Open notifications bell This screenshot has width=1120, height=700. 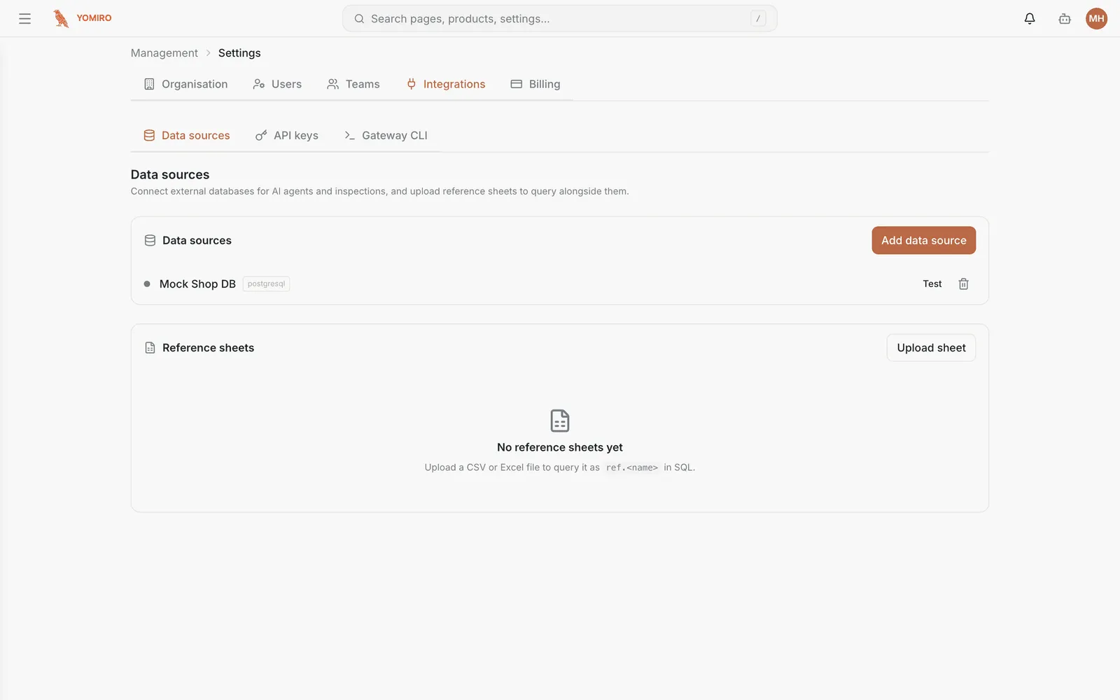click(x=1029, y=19)
